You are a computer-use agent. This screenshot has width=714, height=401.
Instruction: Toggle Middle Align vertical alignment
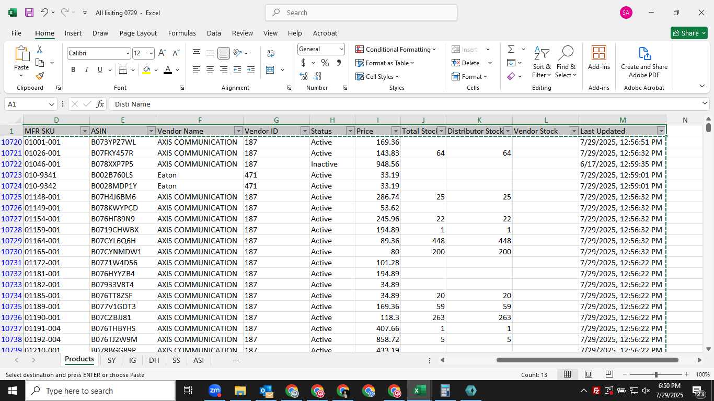click(210, 53)
